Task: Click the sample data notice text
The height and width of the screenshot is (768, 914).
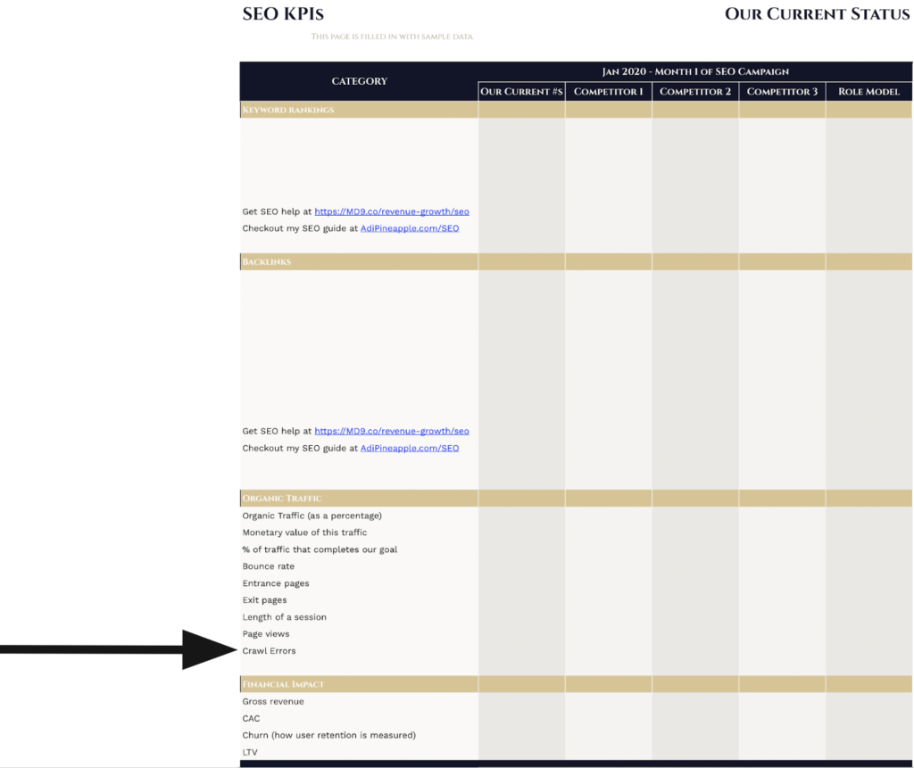Action: click(393, 37)
